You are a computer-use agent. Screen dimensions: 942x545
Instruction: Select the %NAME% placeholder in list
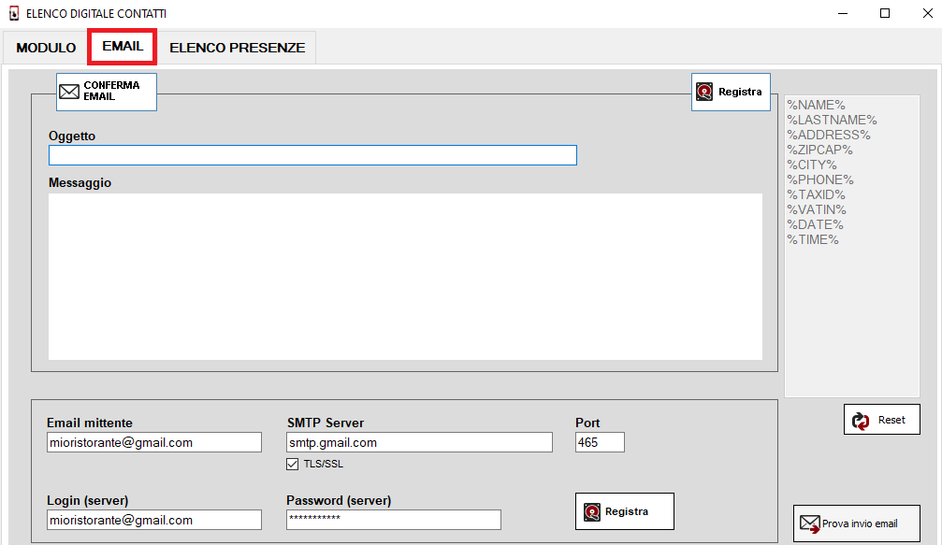click(816, 105)
